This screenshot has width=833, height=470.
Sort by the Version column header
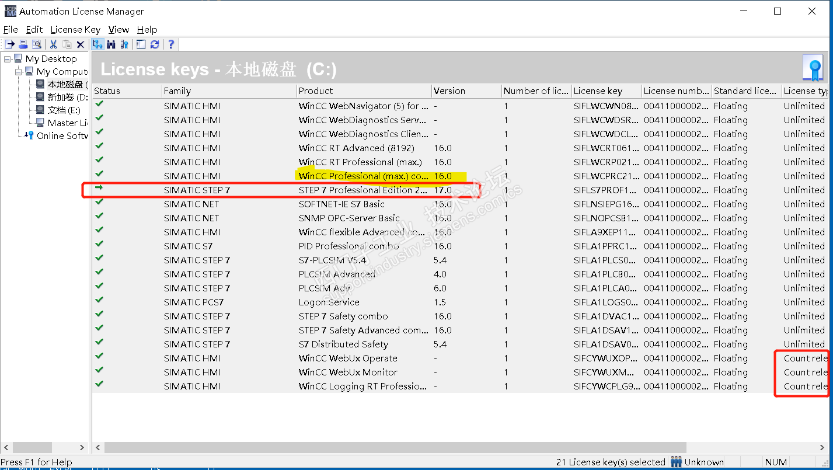[467, 90]
